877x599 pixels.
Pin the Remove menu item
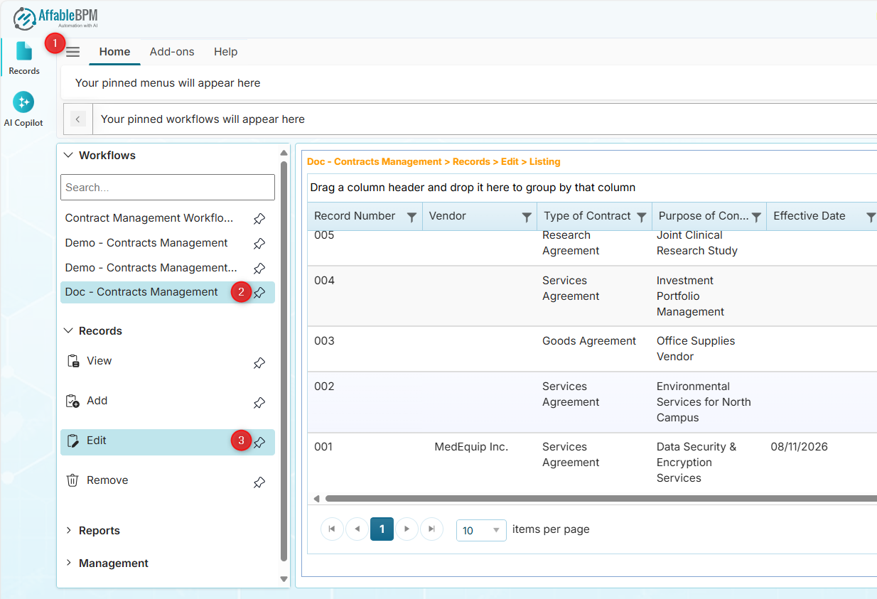point(259,482)
